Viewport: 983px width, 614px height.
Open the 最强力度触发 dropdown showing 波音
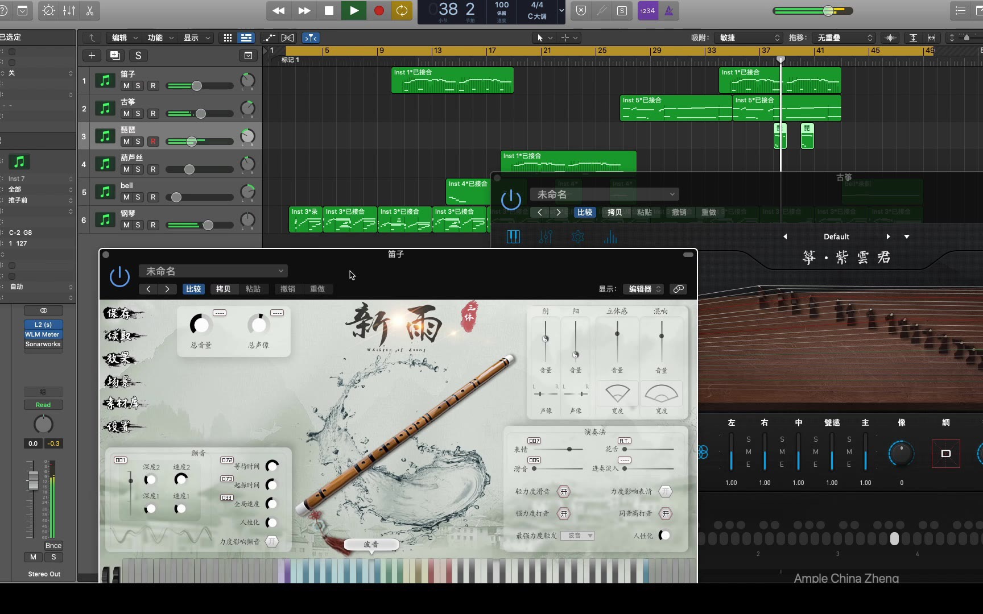(577, 536)
